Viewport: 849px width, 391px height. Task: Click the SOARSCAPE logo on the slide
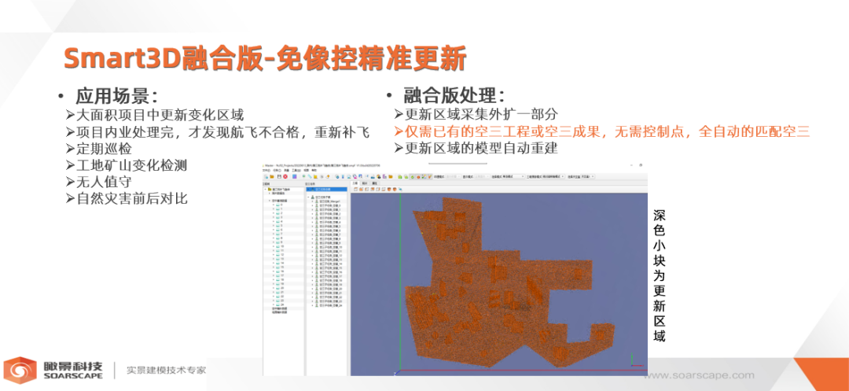[53, 370]
